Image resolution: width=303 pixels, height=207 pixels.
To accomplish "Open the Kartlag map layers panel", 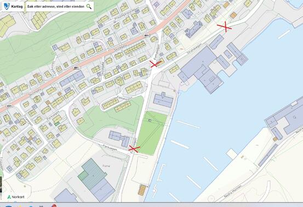I will pyautogui.click(x=17, y=7).
